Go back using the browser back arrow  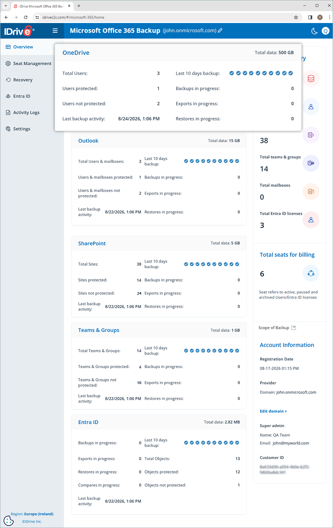tap(6, 17)
